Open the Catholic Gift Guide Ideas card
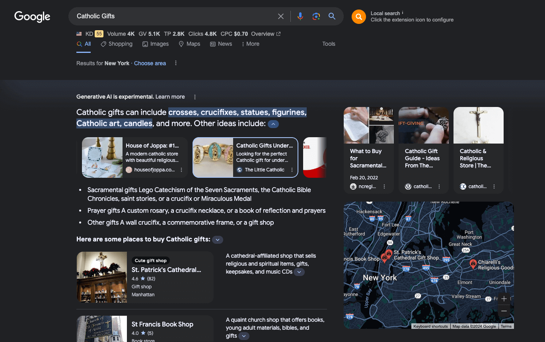The image size is (545, 342). tap(424, 150)
